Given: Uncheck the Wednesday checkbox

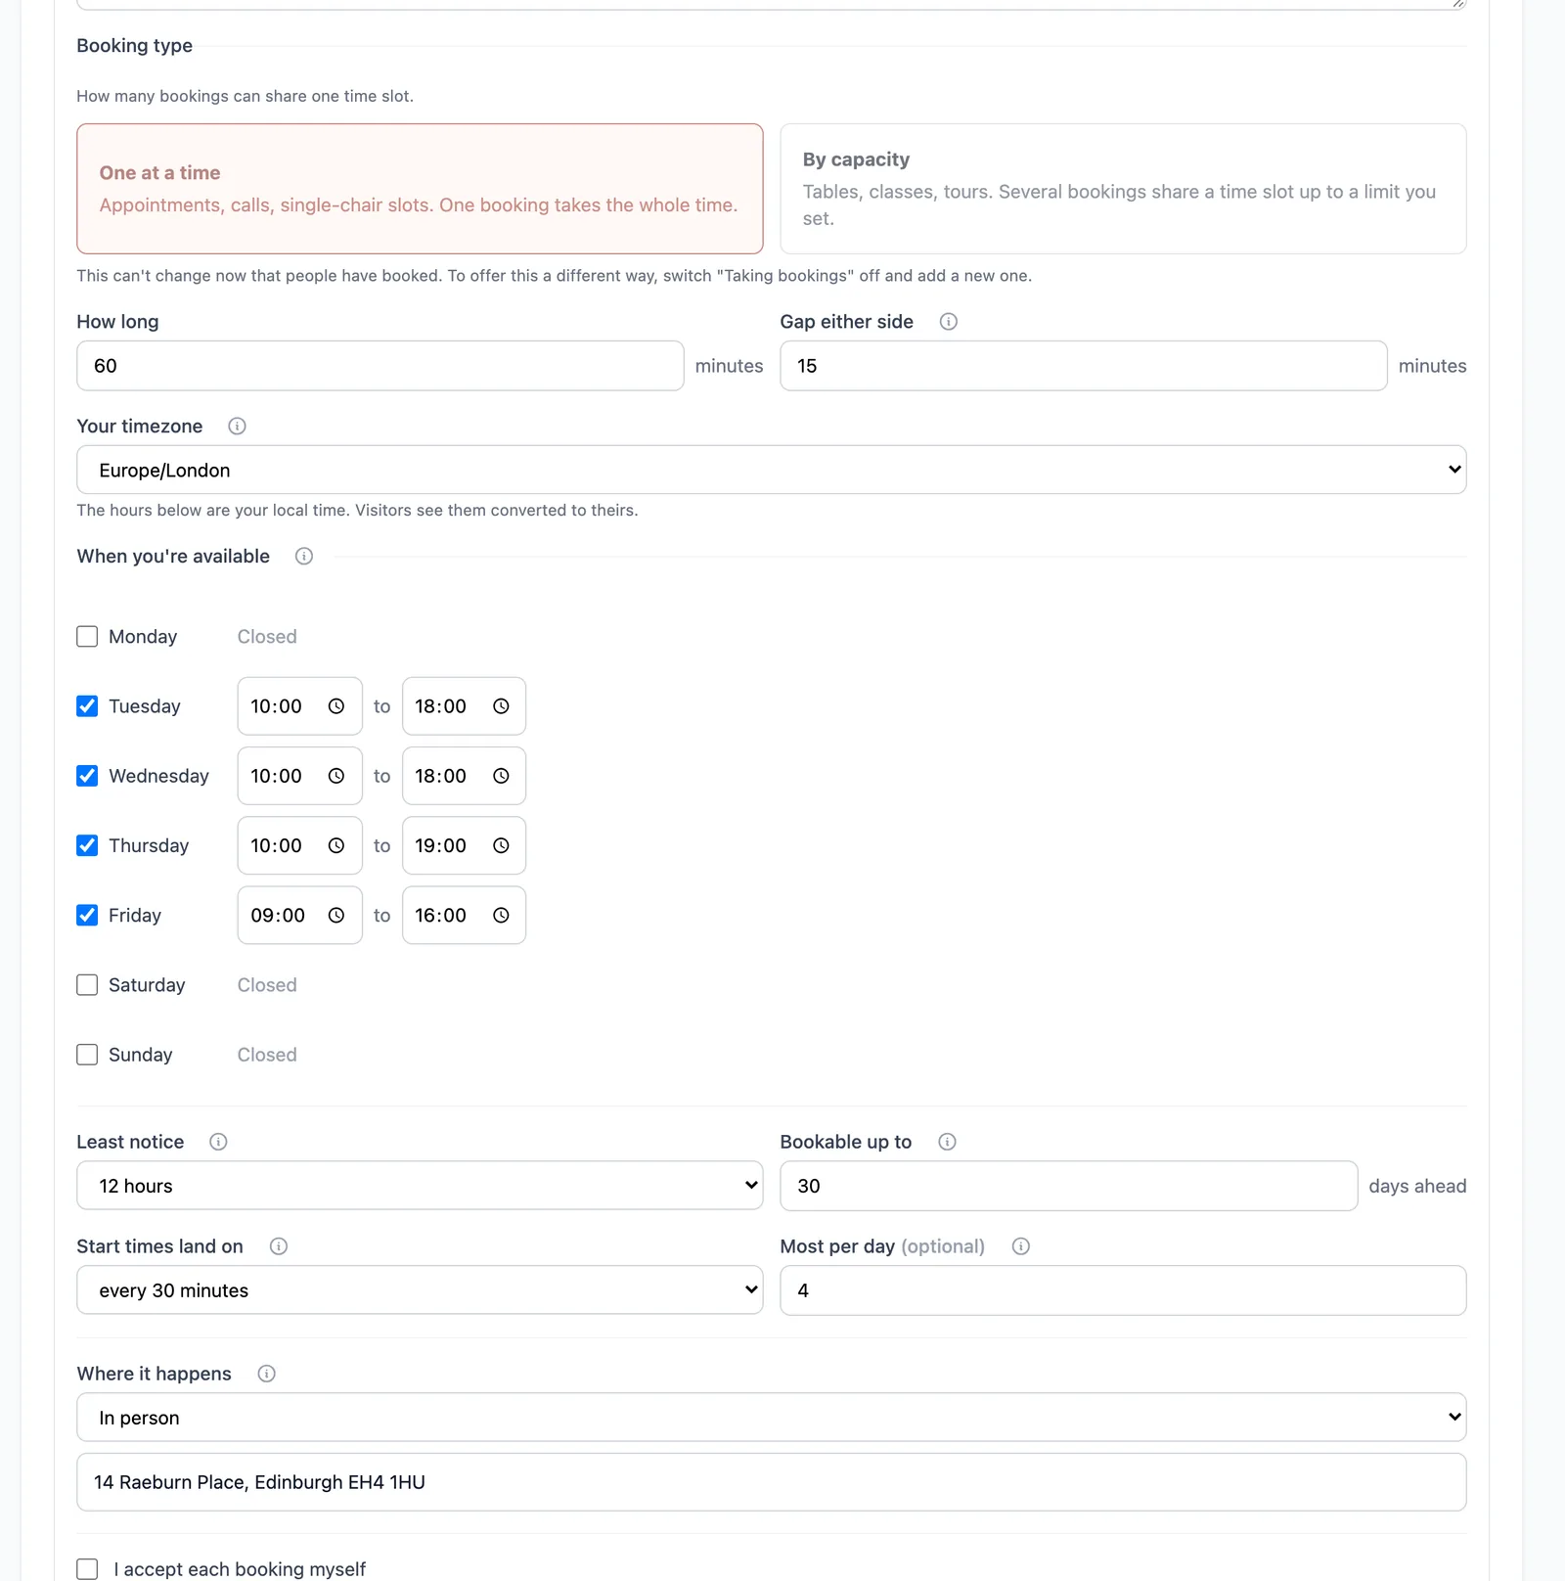Looking at the screenshot, I should pos(87,776).
